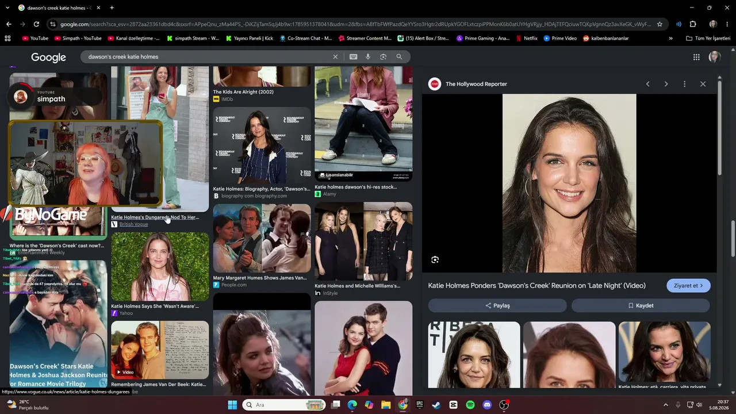
Task: Open the large Katie Holmes preview image
Action: click(569, 183)
